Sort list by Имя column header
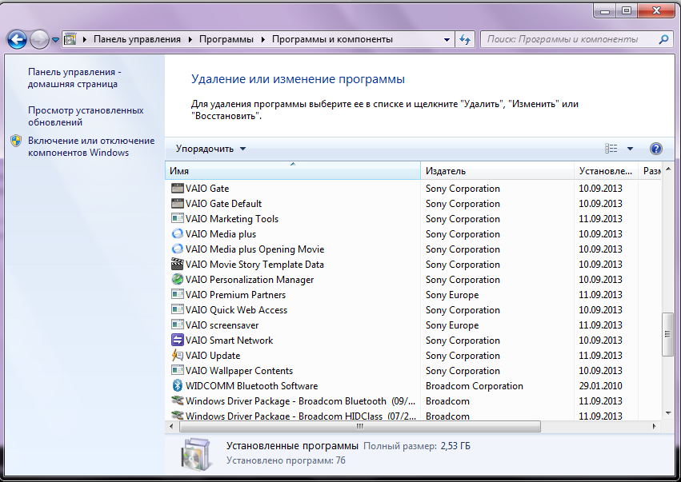This screenshot has width=681, height=482. 293,170
